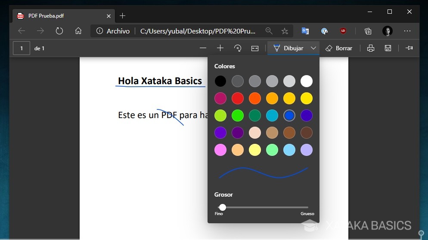Open the translate extension icon
The image size is (428, 240).
[305, 31]
